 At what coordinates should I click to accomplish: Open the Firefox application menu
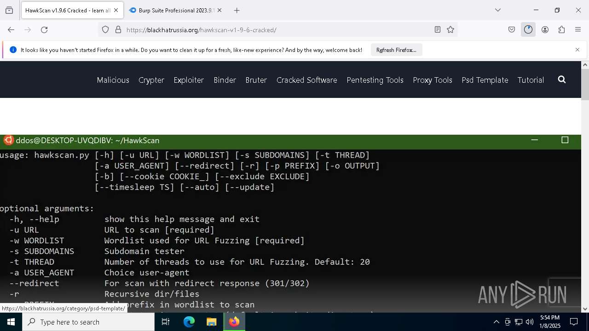tap(578, 30)
